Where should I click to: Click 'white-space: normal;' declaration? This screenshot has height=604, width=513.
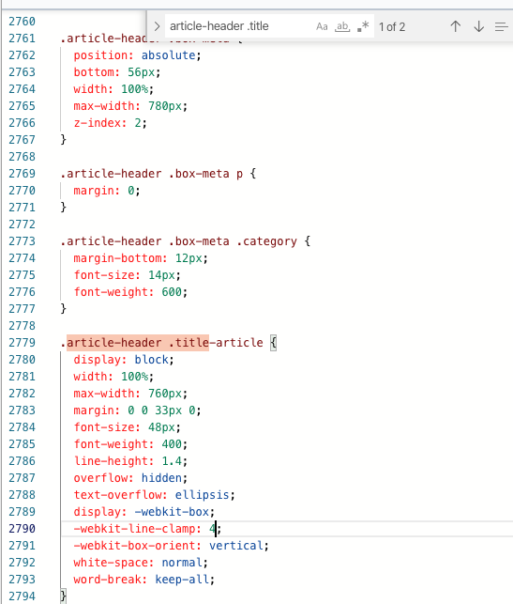tap(141, 563)
